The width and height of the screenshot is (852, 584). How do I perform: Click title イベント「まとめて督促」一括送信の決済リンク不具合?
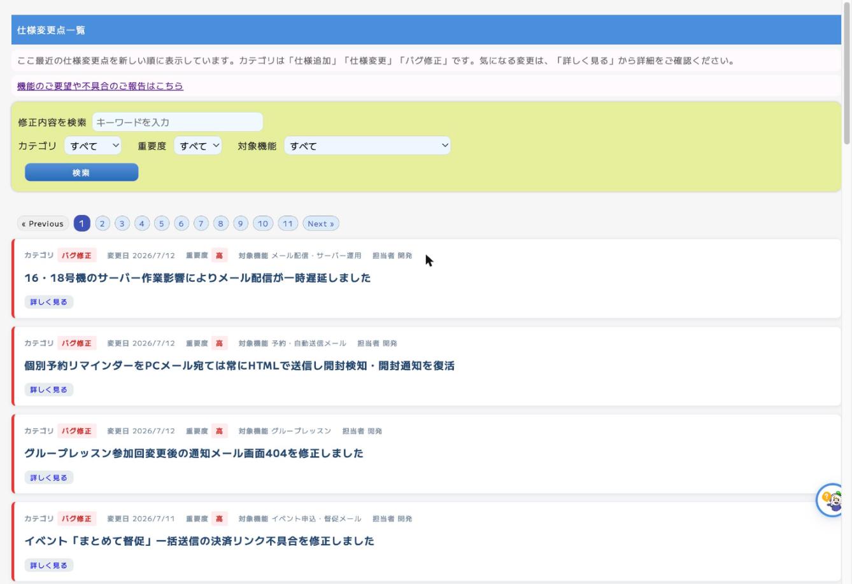point(199,541)
